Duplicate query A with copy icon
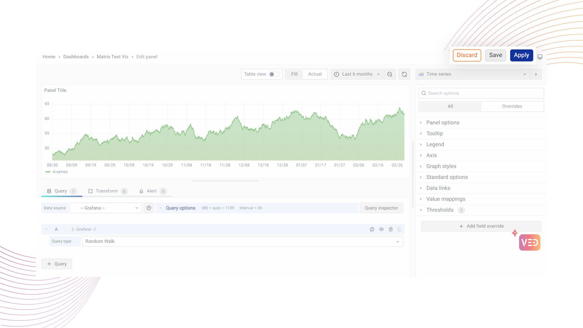Screen dimensions: 583x328 point(372,229)
